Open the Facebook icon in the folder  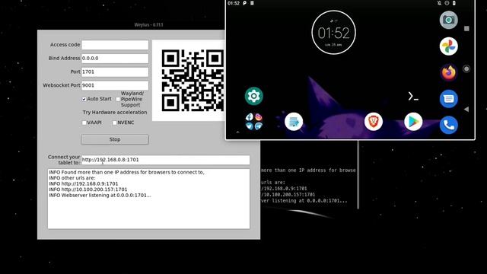tap(250, 117)
